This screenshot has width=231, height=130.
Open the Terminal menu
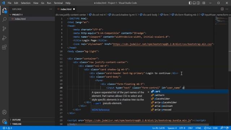tap(58, 3)
